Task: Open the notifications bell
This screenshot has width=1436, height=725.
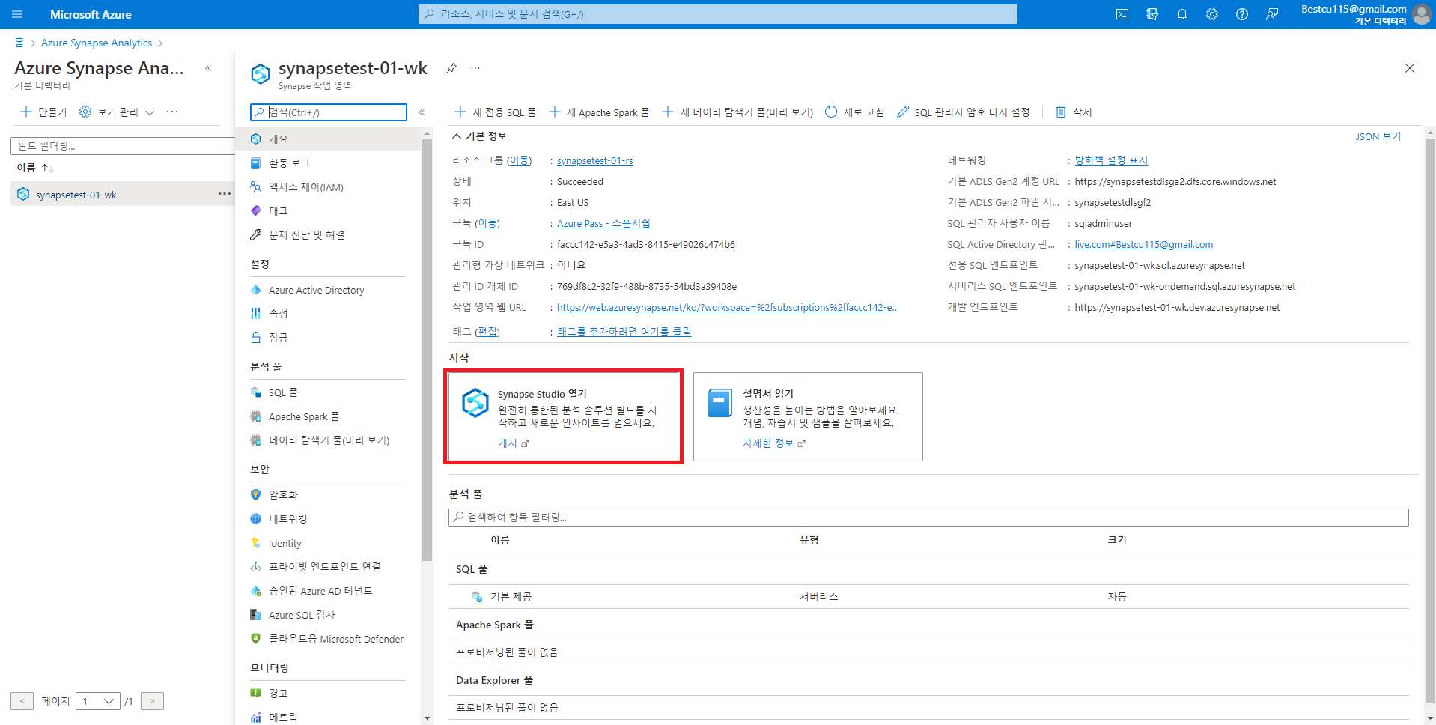Action: click(x=1182, y=14)
